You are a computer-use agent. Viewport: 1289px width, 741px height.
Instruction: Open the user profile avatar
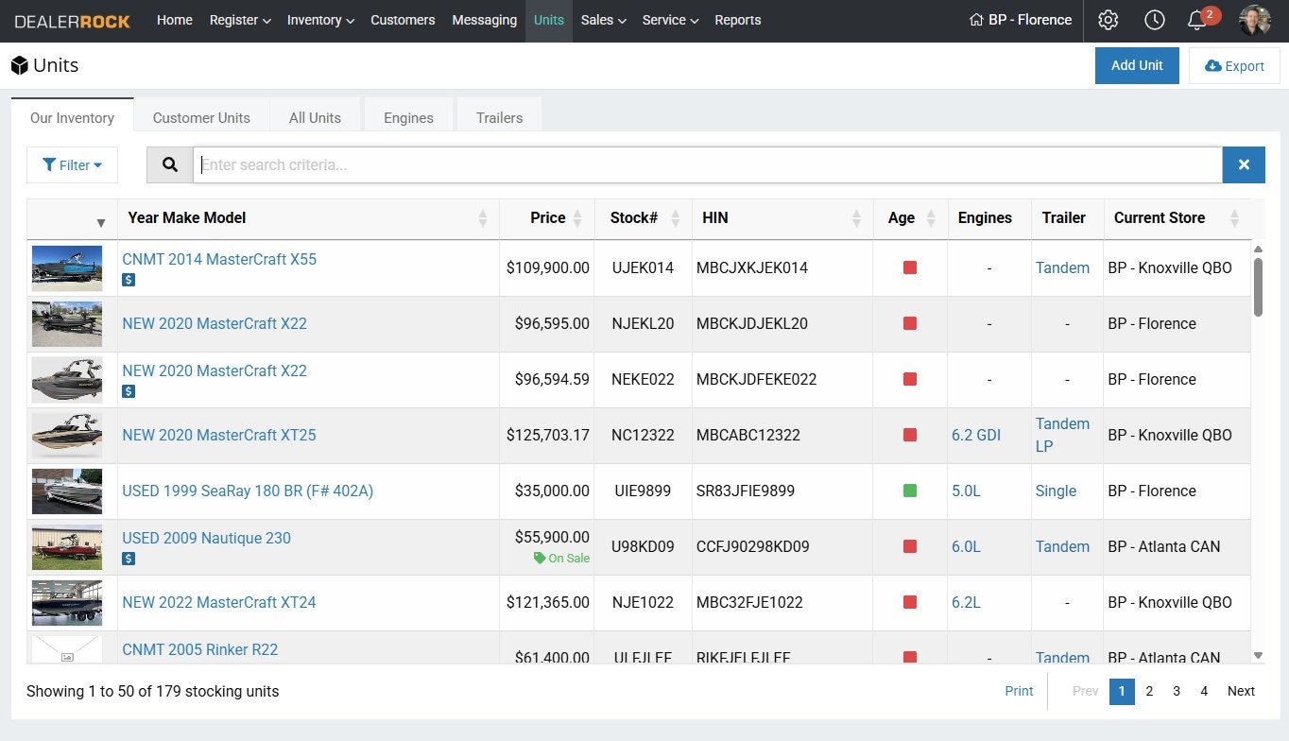click(1255, 20)
